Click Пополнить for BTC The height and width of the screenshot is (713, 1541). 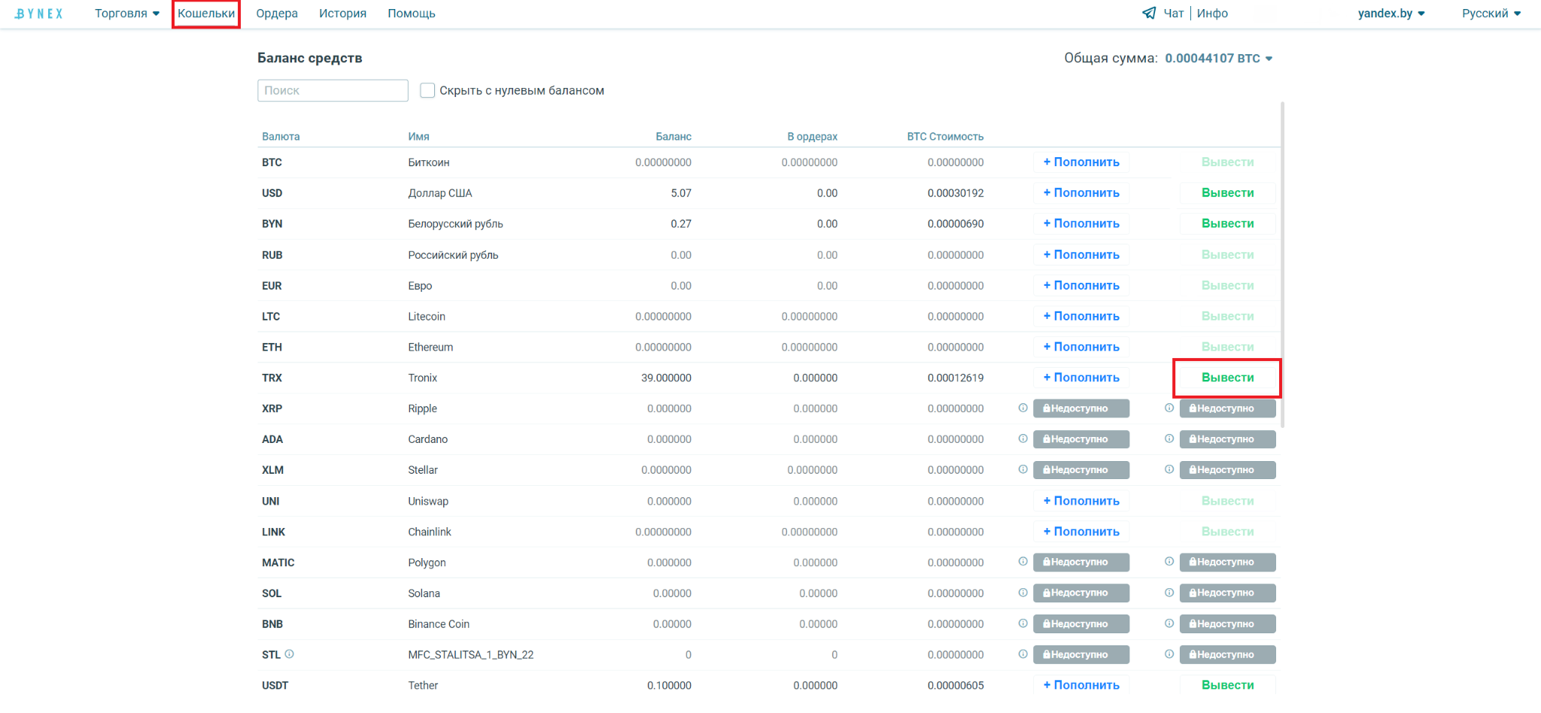tap(1081, 162)
